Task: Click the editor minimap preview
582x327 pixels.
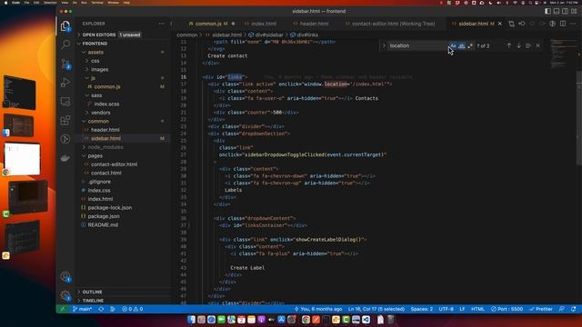Action: click(562, 54)
